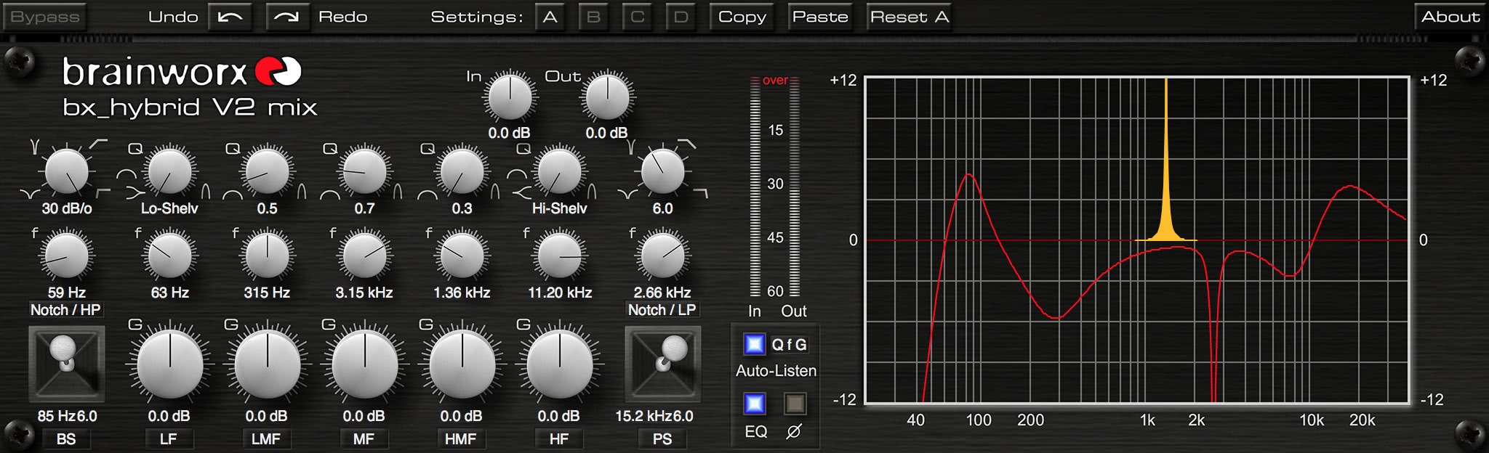Click the HMF Q knob showing 0.3
This screenshot has height=453, width=1489.
tap(462, 171)
